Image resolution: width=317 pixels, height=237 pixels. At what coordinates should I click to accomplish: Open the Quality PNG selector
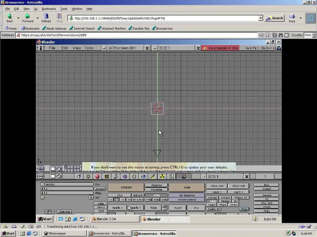[x=310, y=35]
